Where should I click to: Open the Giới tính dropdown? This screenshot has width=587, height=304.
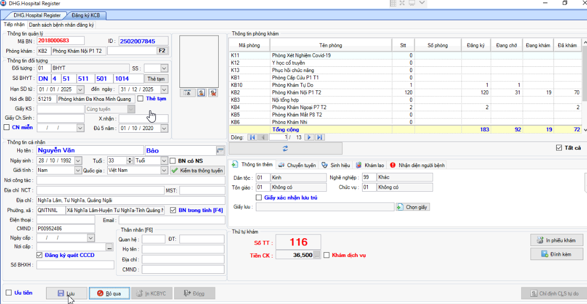coord(78,170)
